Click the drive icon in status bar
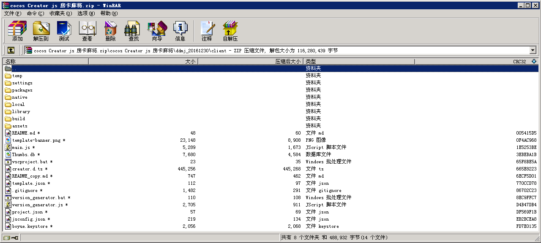541x243 pixels. click(x=7, y=238)
